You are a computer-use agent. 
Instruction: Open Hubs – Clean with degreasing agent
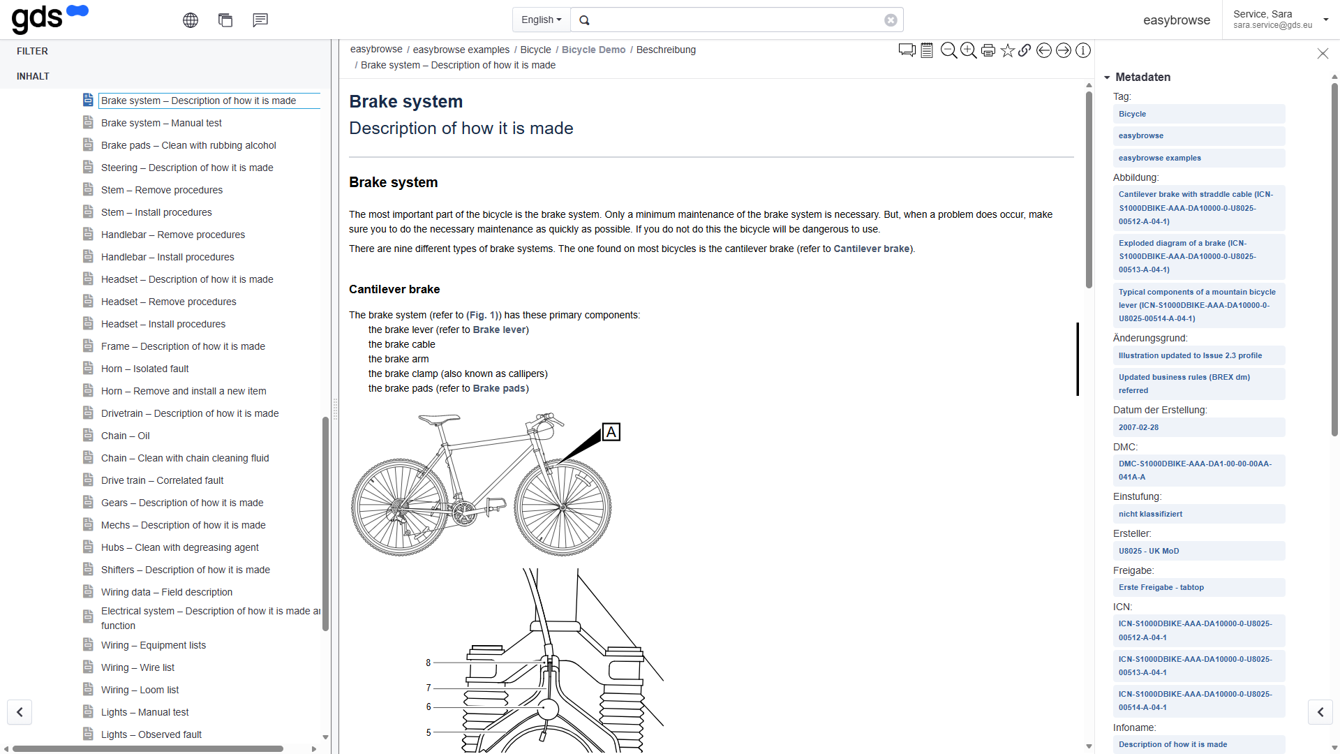[x=179, y=547]
